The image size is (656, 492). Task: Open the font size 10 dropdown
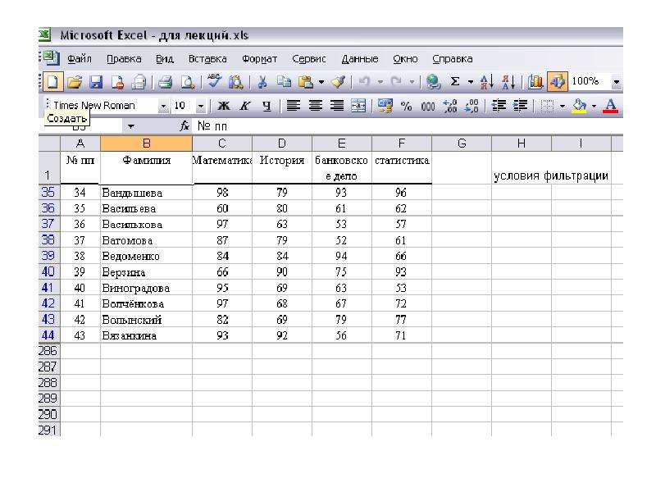tap(201, 107)
